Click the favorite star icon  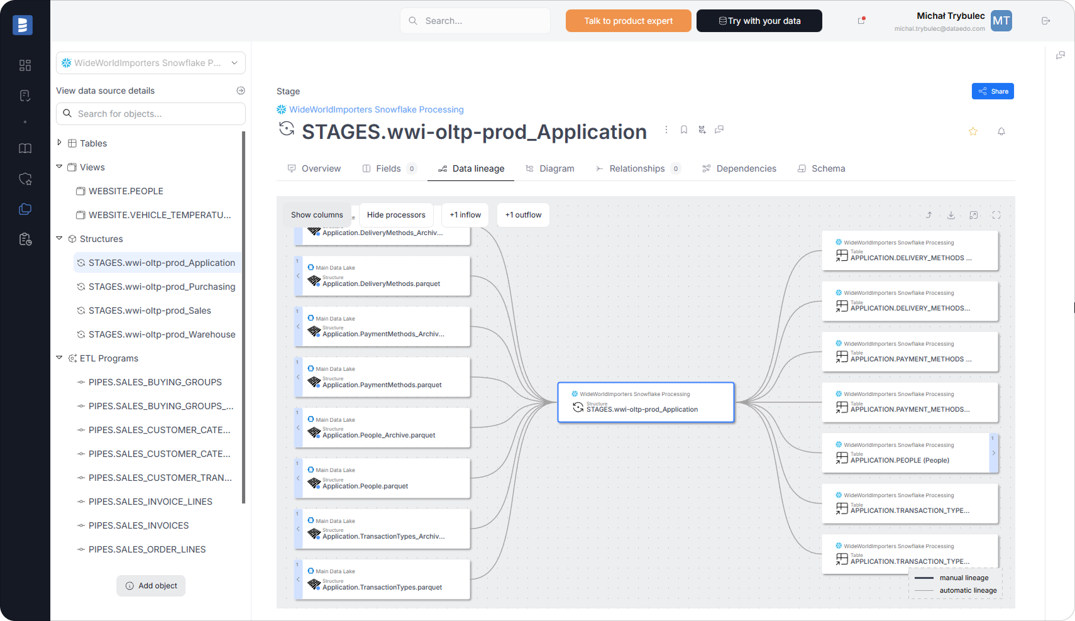click(973, 131)
